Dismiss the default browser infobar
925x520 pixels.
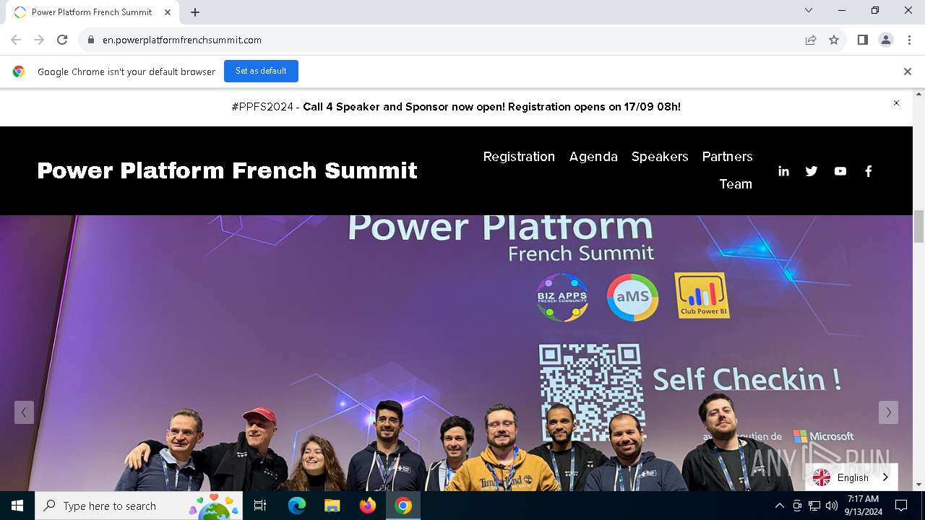point(907,71)
